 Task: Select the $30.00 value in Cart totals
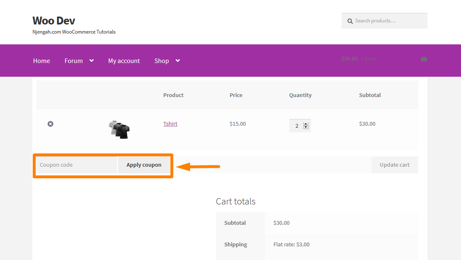[281, 223]
